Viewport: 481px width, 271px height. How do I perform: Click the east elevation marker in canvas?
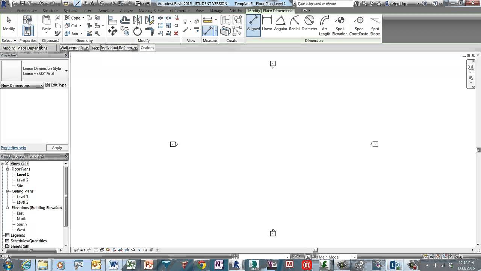click(374, 144)
